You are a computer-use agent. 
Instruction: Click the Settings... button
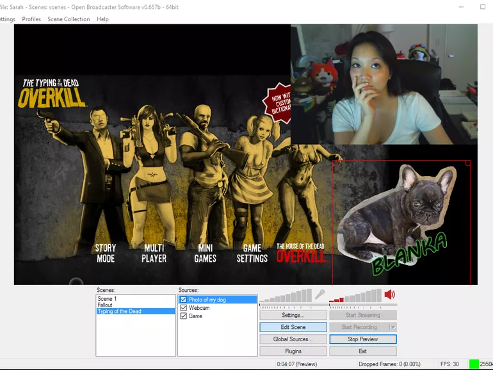293,315
